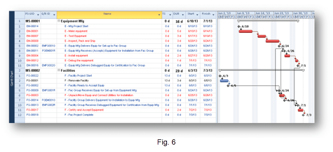Select the red Inspect, Pack and Ship bar
The image size is (333, 152).
[x=273, y=41]
